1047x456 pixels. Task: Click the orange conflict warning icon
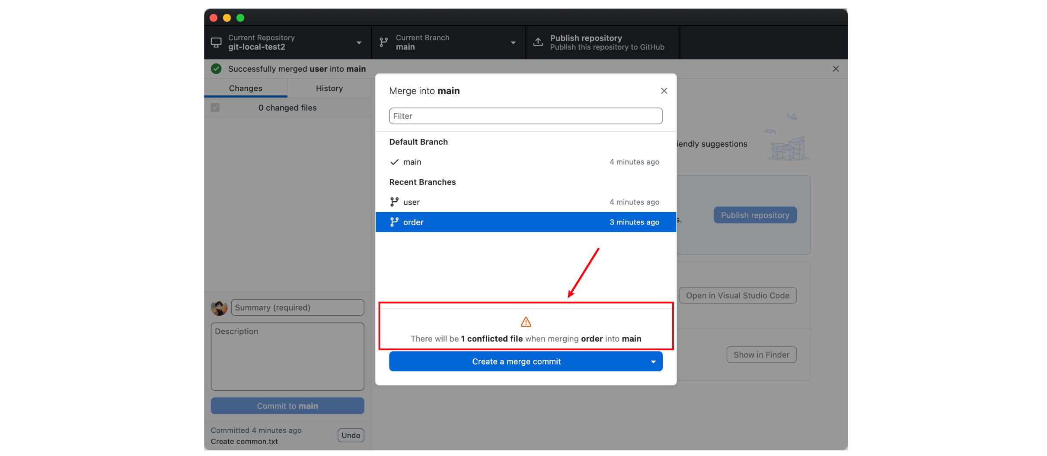tap(526, 322)
